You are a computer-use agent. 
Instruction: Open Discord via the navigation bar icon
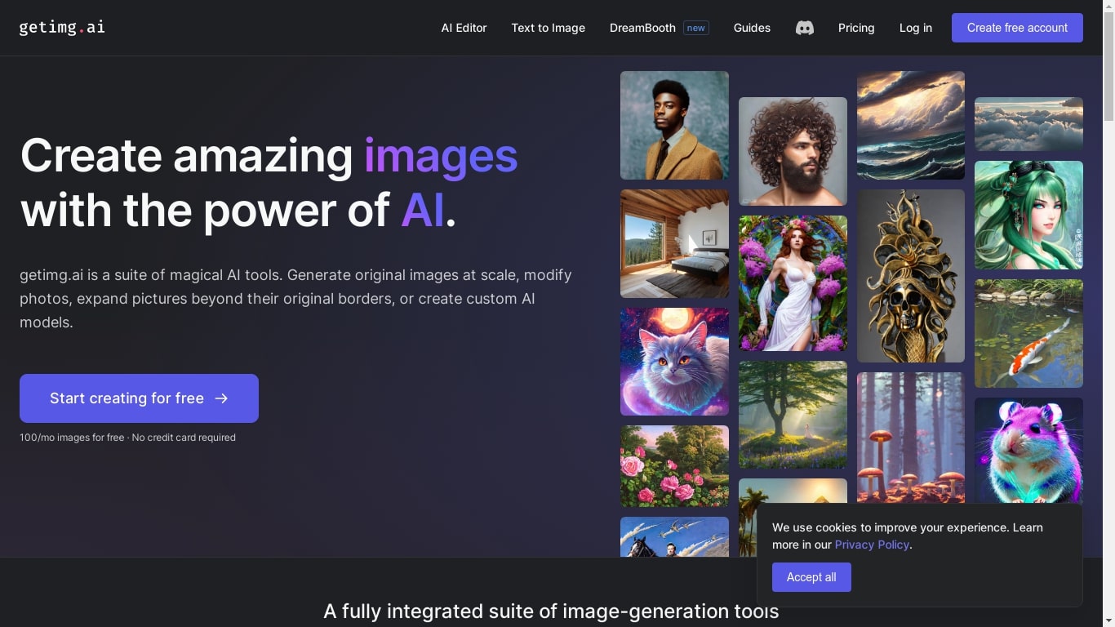tap(805, 28)
